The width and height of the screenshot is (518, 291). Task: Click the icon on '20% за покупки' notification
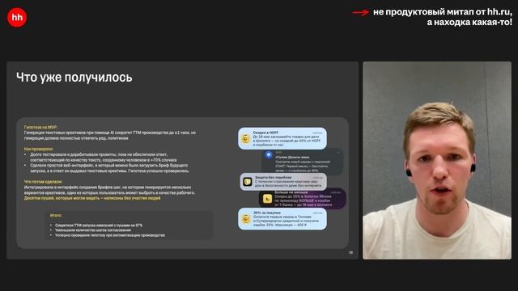click(x=246, y=219)
